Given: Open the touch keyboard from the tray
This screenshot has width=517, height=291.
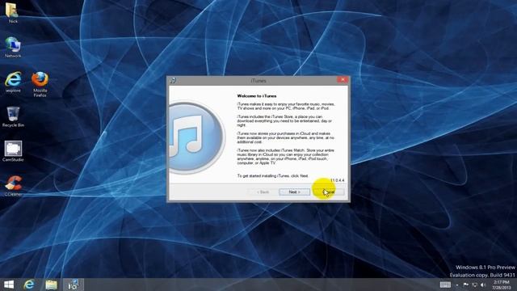Looking at the screenshot, I should coord(445,285).
